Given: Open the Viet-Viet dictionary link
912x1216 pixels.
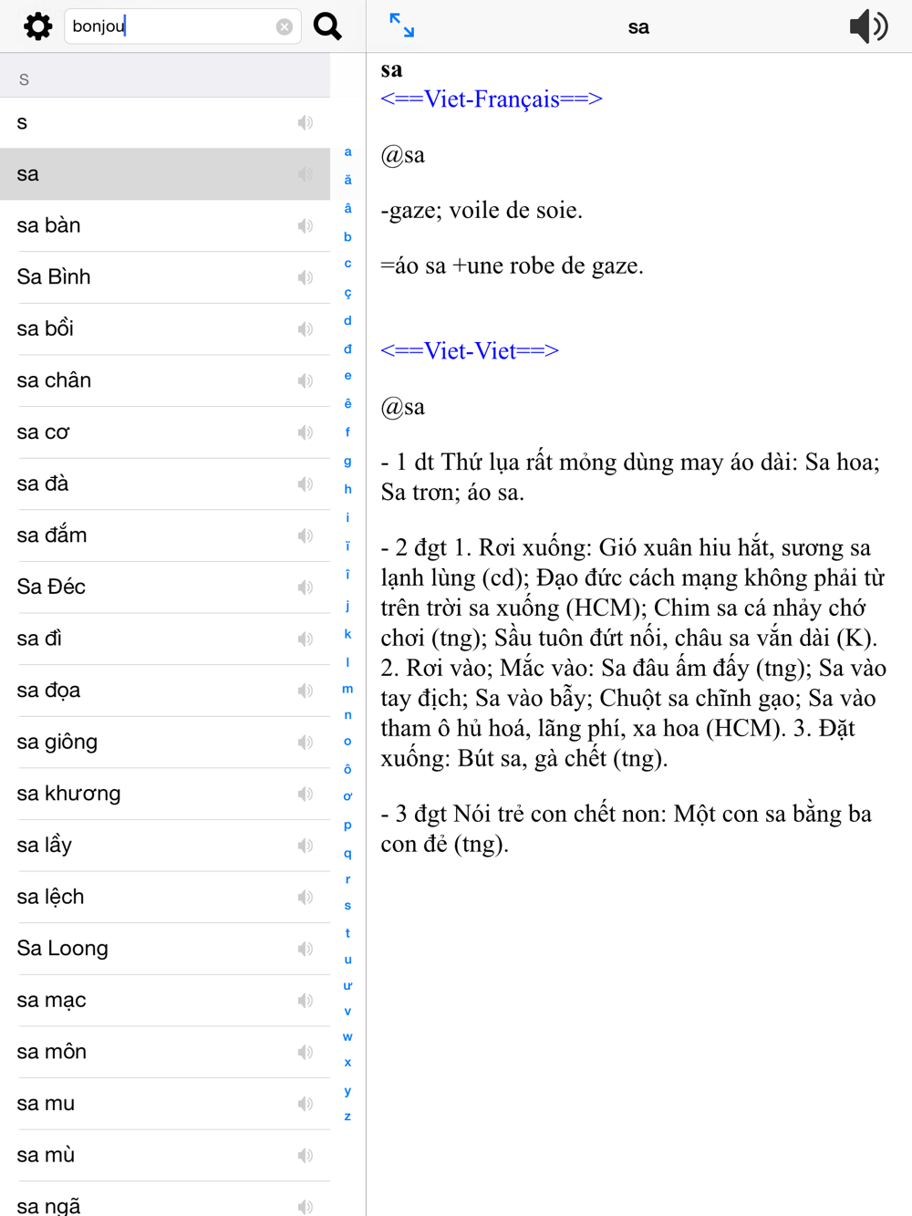Looking at the screenshot, I should click(470, 350).
